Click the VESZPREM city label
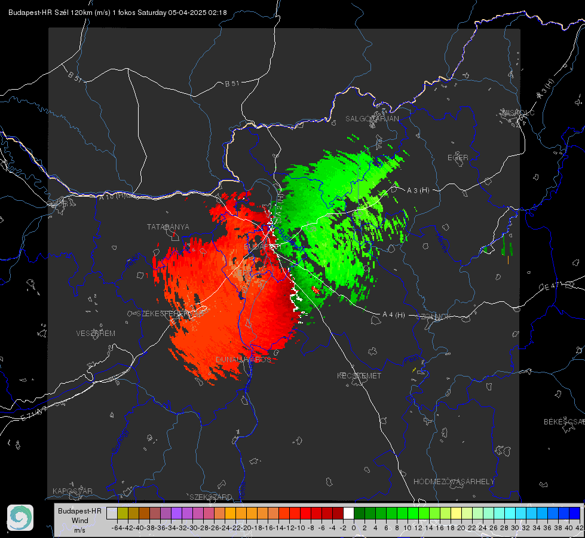The width and height of the screenshot is (585, 538). tap(96, 334)
